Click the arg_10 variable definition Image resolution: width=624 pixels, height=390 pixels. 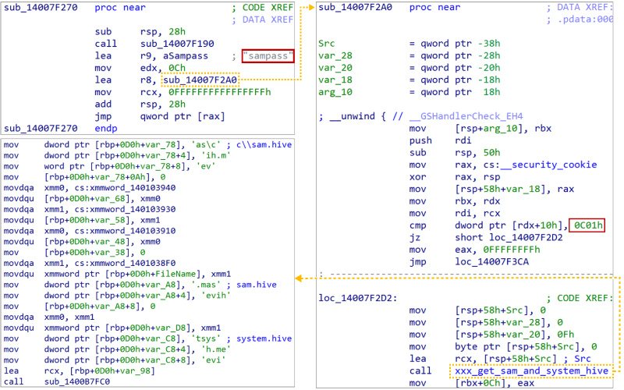point(409,92)
